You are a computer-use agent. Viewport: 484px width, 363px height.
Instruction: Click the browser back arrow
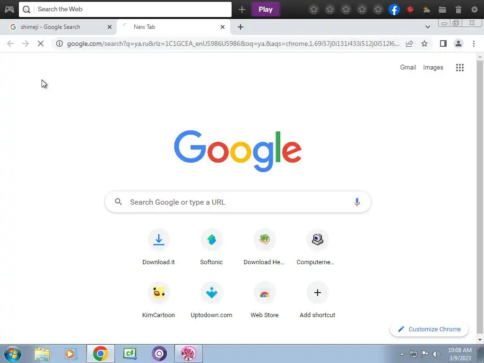[10, 43]
